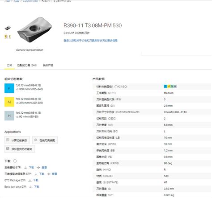Viewport: 212px width, 198px height.
Task: Click the 'Generic representation' caption
Action: coord(30,50)
